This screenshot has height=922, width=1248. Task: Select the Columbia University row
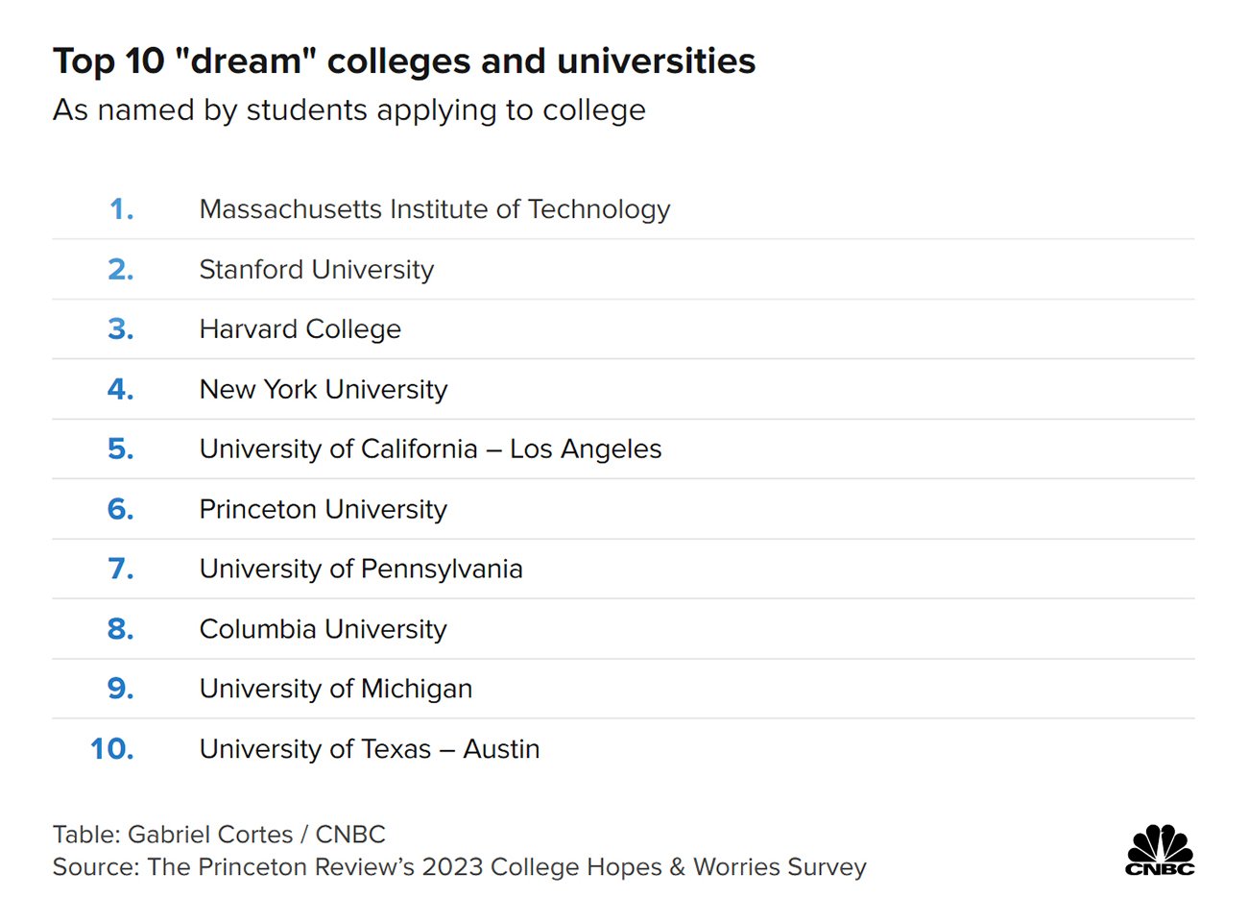tap(323, 629)
